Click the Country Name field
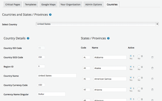 (57, 75)
